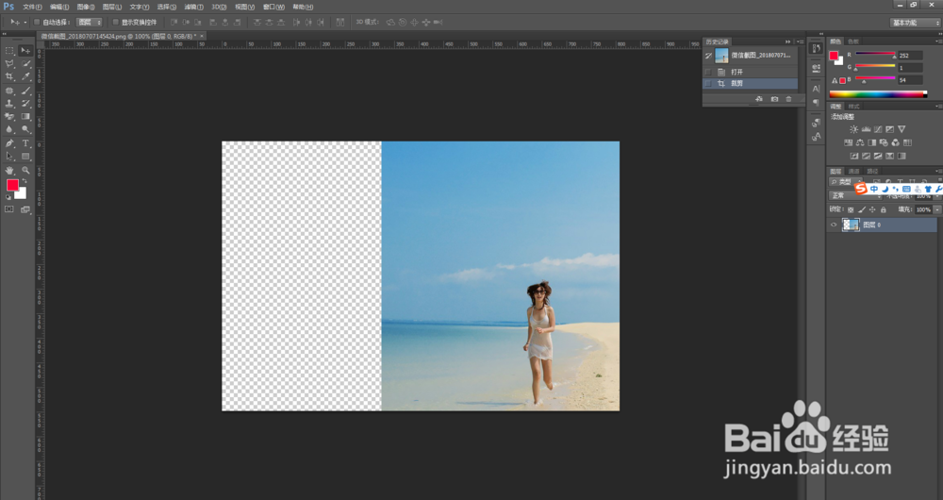Open Auto-Select 图层 dropdown
The width and height of the screenshot is (943, 500).
point(90,23)
